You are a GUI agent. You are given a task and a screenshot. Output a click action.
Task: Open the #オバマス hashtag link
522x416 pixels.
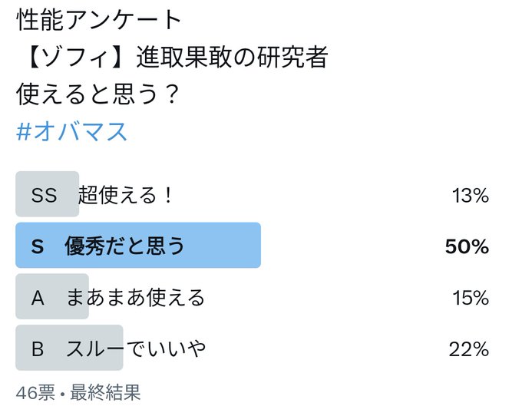coord(71,131)
